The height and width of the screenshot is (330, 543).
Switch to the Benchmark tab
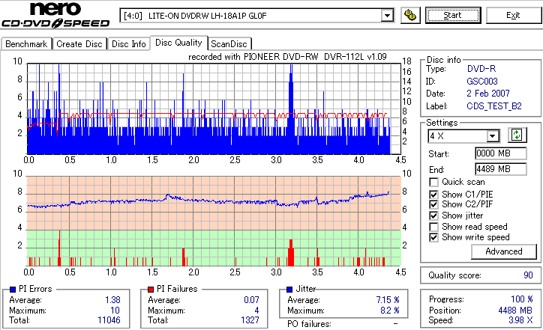coord(26,44)
